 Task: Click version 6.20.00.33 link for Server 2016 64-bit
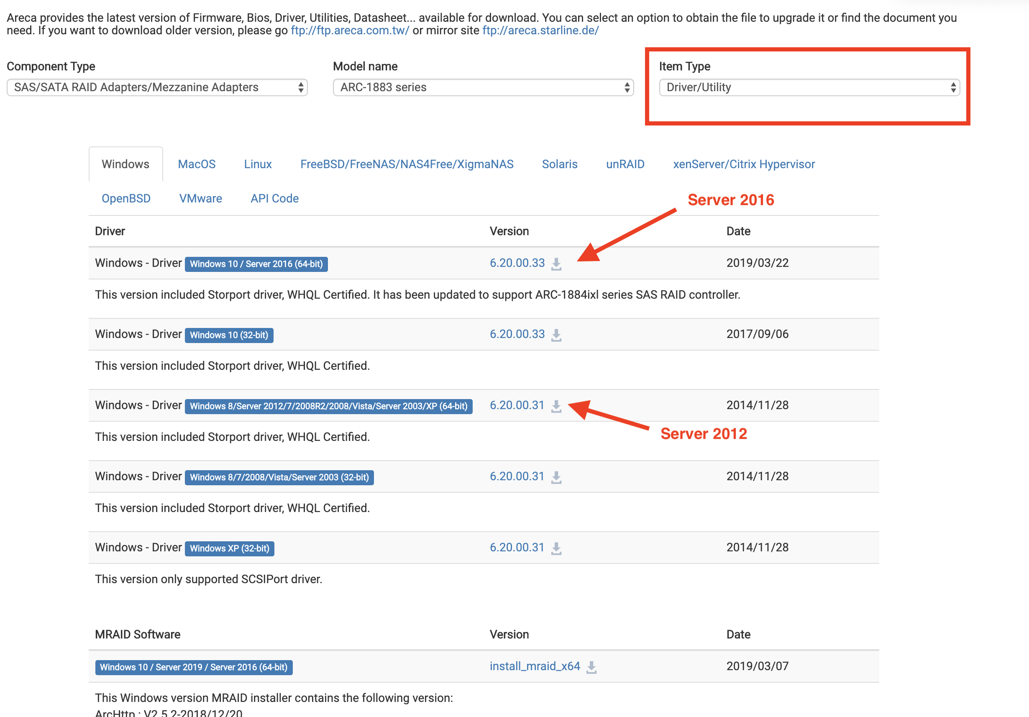point(517,263)
